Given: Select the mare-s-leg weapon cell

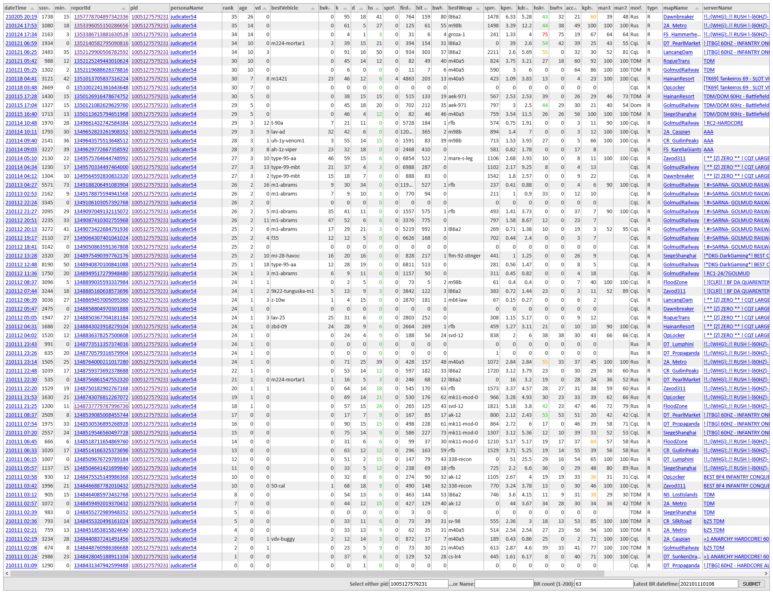Looking at the screenshot, I should click(x=465, y=159).
